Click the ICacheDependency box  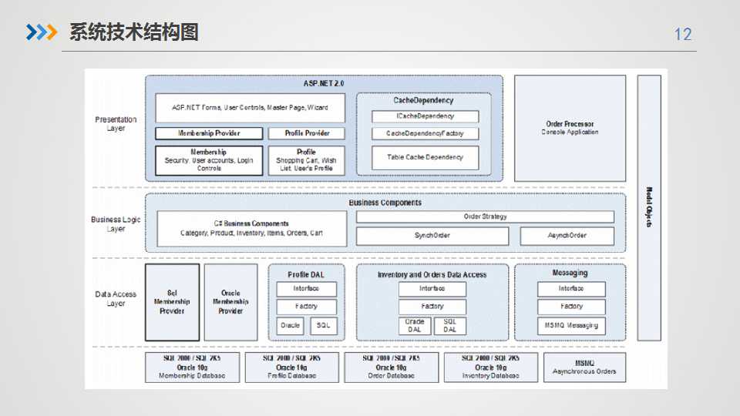tap(425, 116)
